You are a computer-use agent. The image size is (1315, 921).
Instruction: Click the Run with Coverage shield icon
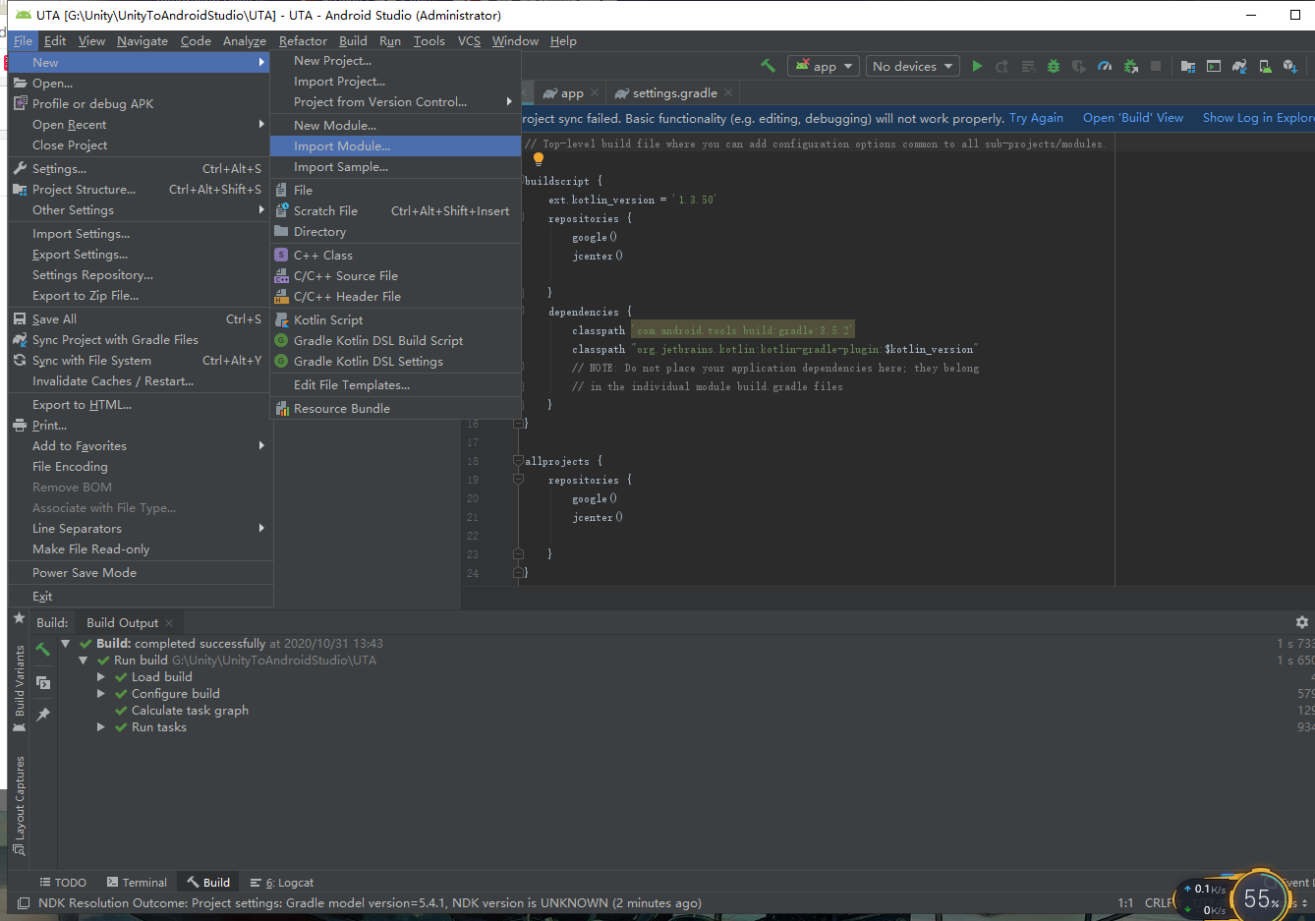[1079, 66]
